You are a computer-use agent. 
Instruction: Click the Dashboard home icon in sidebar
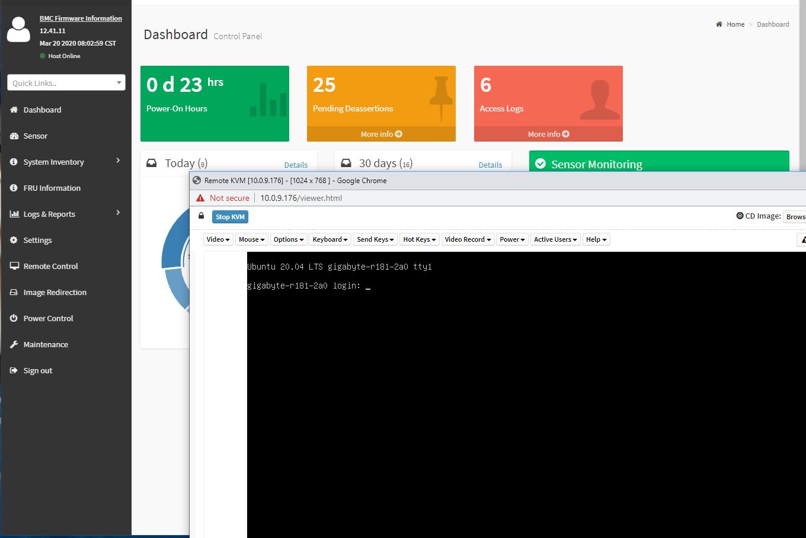[14, 110]
